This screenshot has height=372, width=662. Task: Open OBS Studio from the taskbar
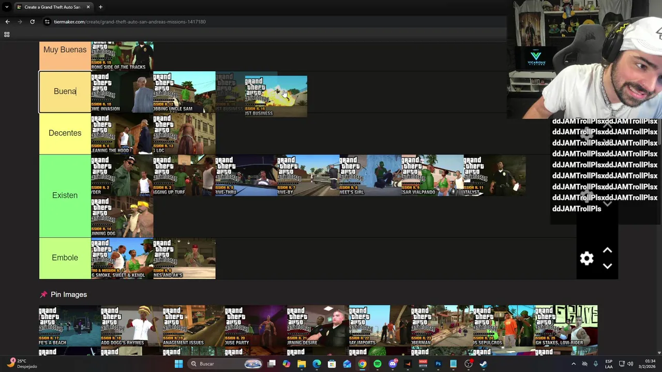(x=468, y=364)
